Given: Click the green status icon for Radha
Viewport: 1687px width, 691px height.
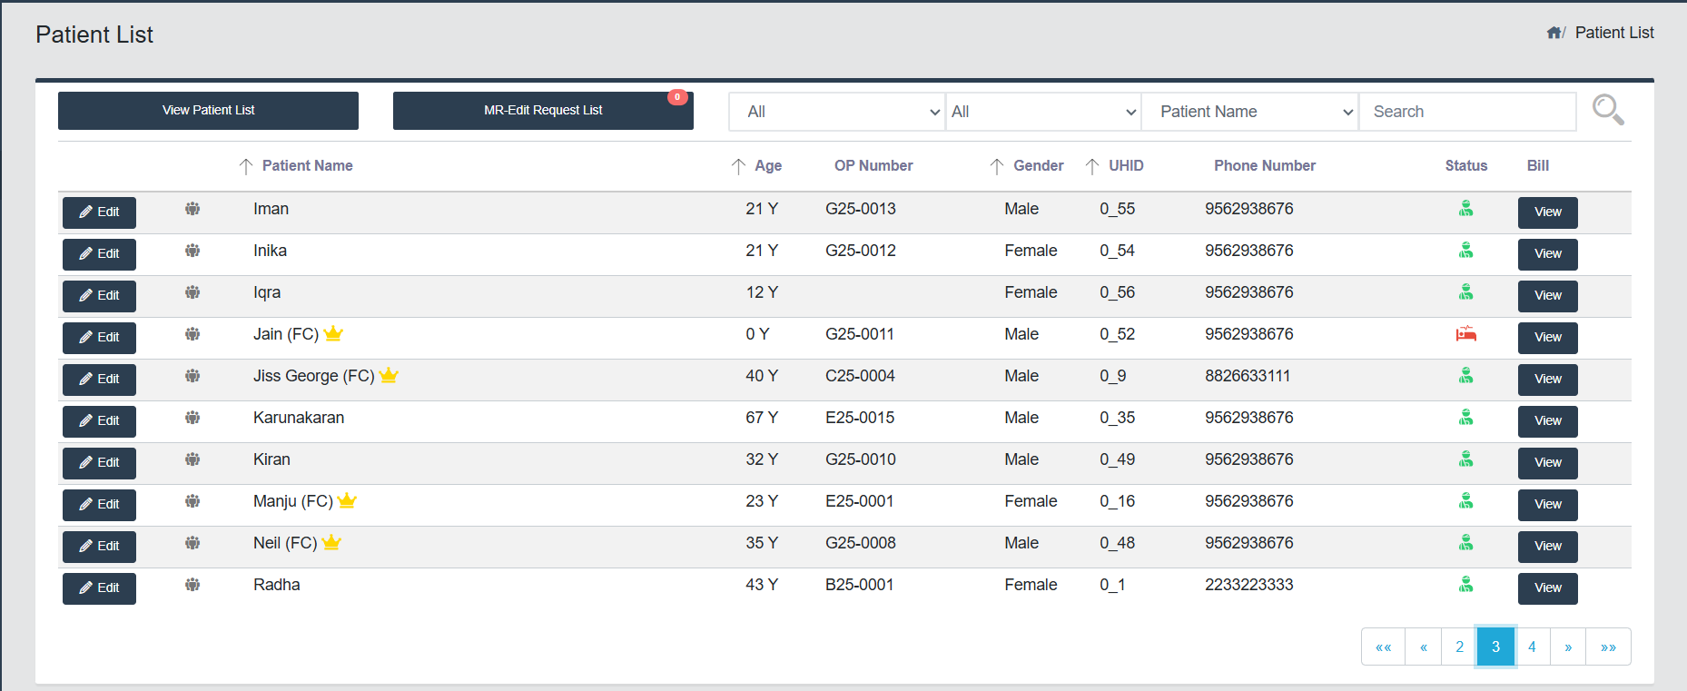Looking at the screenshot, I should 1465,585.
